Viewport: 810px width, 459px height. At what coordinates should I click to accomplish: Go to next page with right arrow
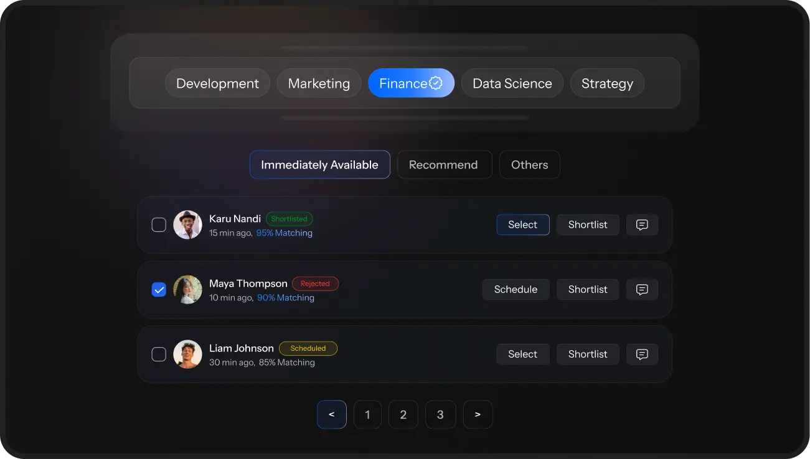(x=478, y=415)
